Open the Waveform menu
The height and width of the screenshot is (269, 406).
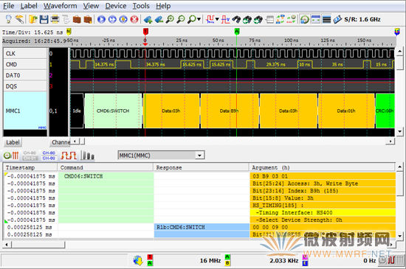coord(60,6)
